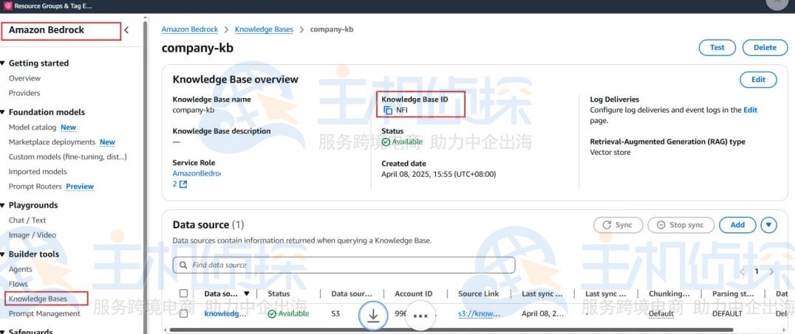Open Flows in Builder tools

tap(18, 284)
